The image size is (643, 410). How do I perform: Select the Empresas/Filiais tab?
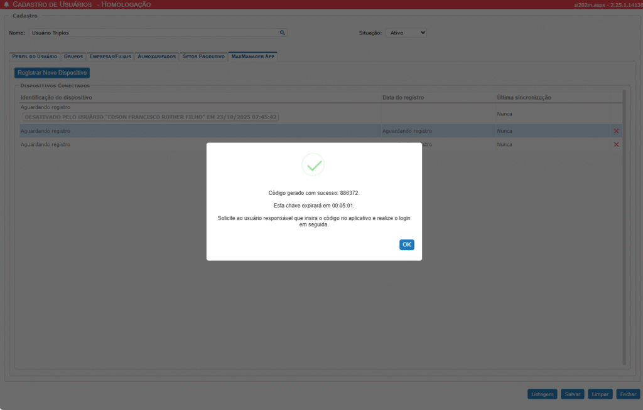click(x=111, y=56)
